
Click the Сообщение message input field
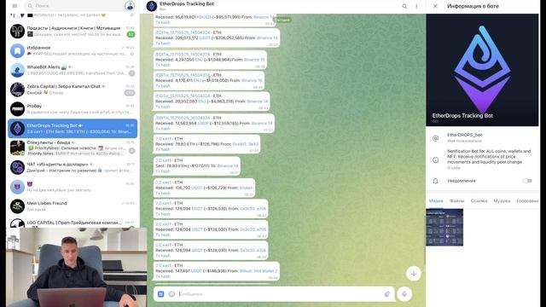click(x=279, y=294)
